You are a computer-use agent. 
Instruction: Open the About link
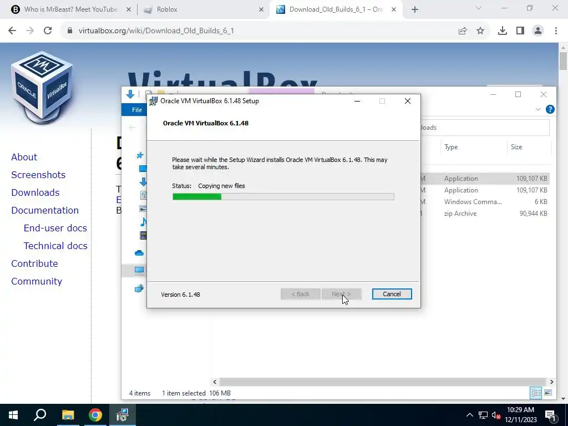coord(24,157)
